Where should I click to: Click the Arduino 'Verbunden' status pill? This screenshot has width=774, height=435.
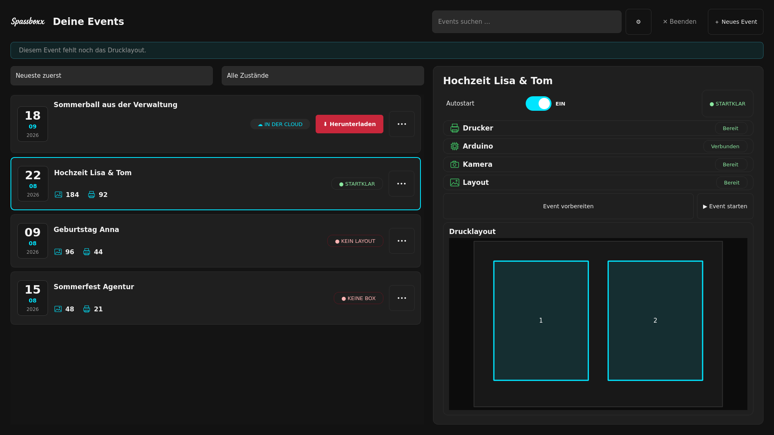pyautogui.click(x=725, y=146)
